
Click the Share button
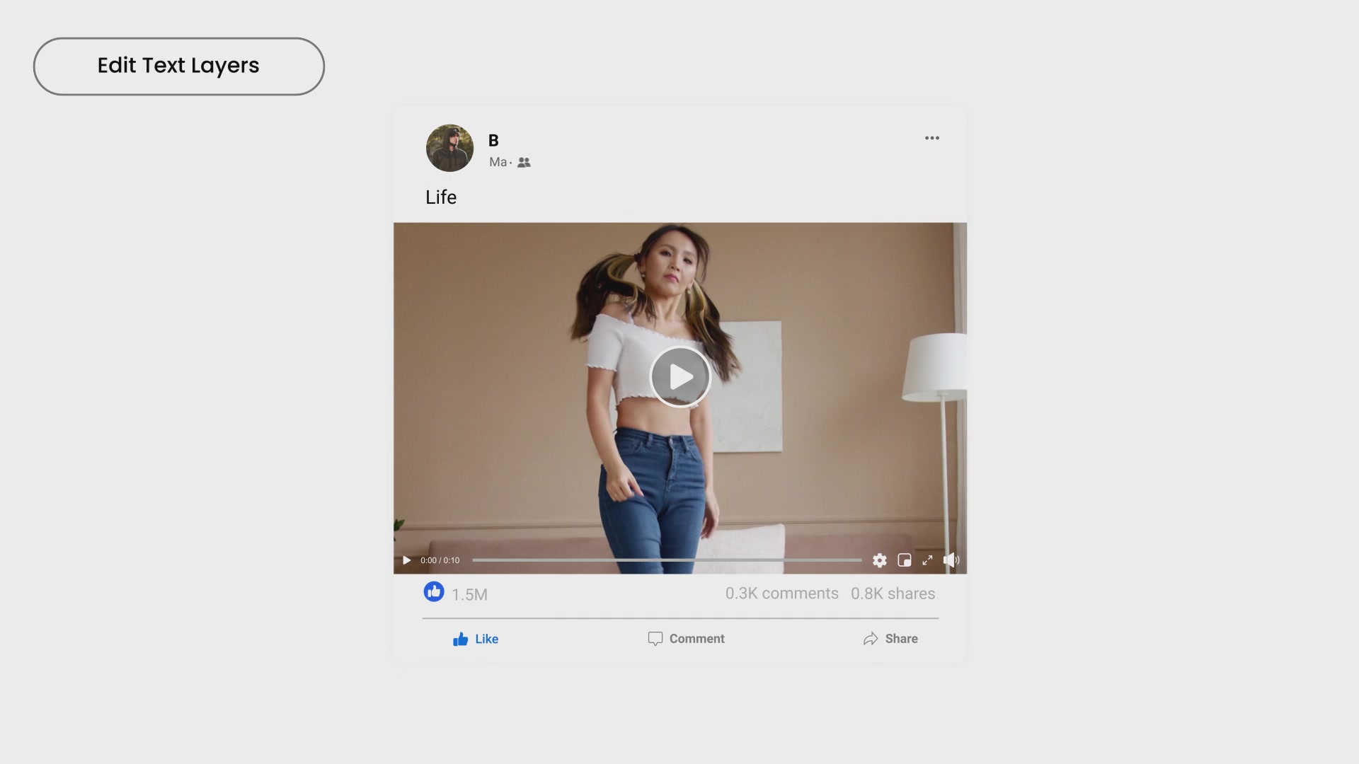pos(890,639)
